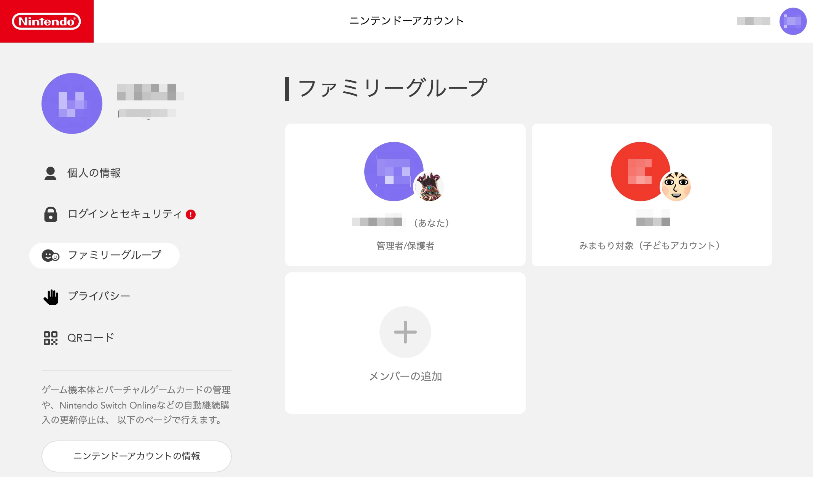Click the two-faces family group icon
Screen dimensions: 813x477
51,255
